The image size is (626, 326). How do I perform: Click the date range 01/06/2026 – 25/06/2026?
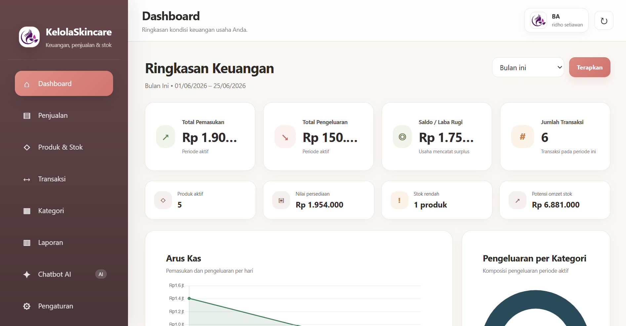(210, 86)
